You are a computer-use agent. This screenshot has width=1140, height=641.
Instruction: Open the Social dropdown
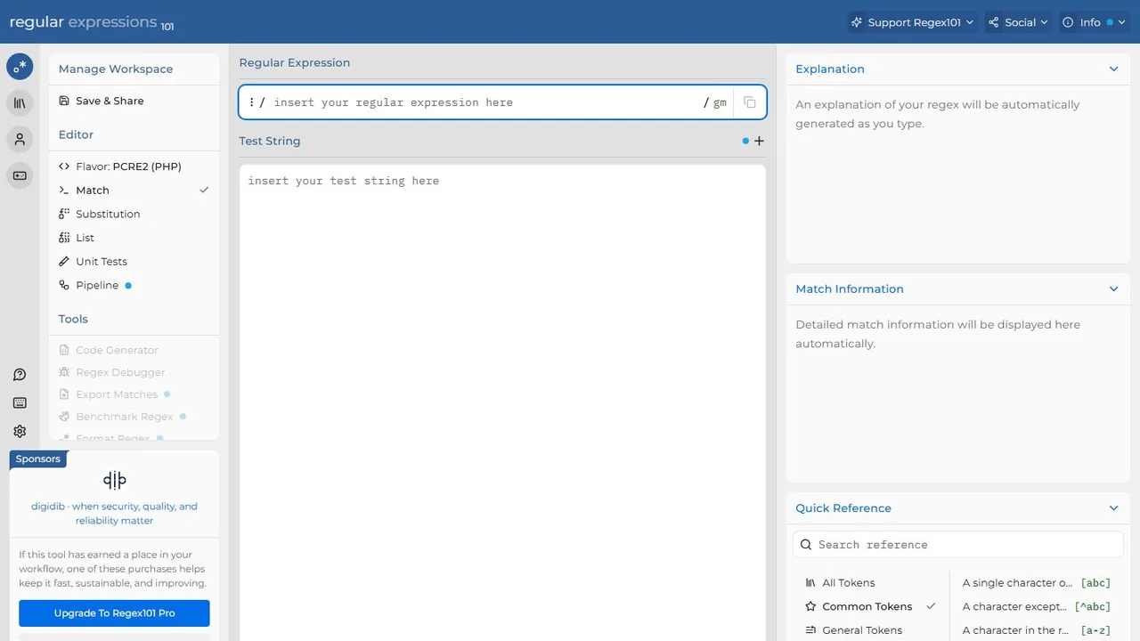pos(1019,22)
